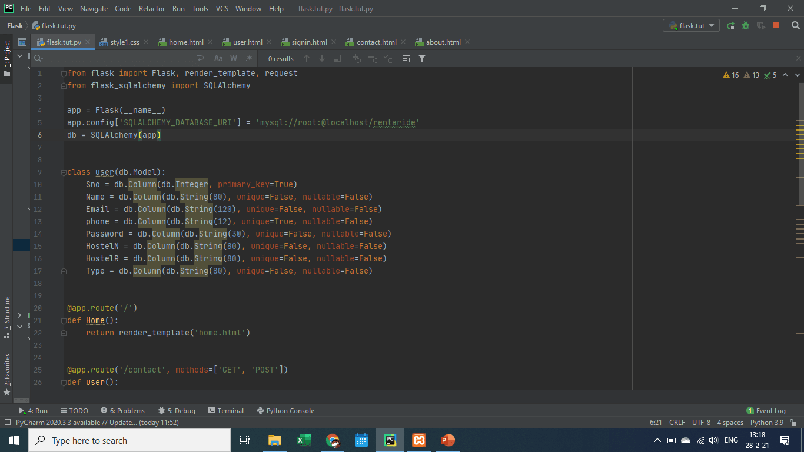Toggle Words (W) match in find bar

pos(234,58)
